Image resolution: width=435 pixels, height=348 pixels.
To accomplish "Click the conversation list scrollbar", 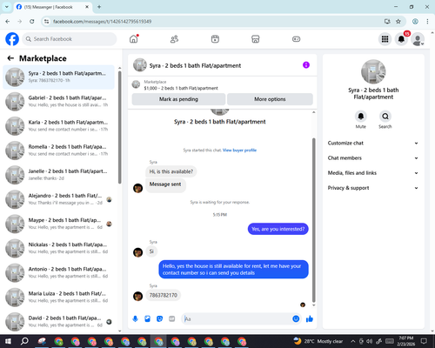I will click(119, 127).
